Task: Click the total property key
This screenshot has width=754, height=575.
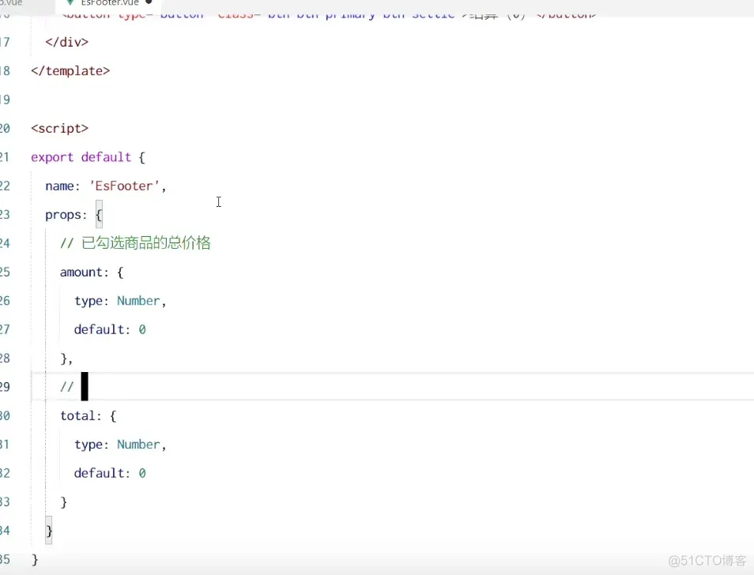Action: click(77, 416)
